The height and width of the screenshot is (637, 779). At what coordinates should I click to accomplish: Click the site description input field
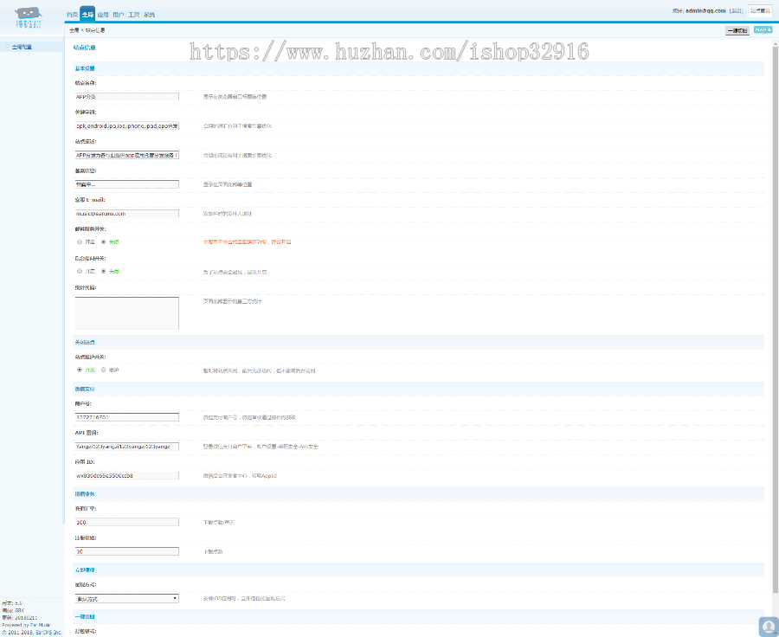coord(126,155)
